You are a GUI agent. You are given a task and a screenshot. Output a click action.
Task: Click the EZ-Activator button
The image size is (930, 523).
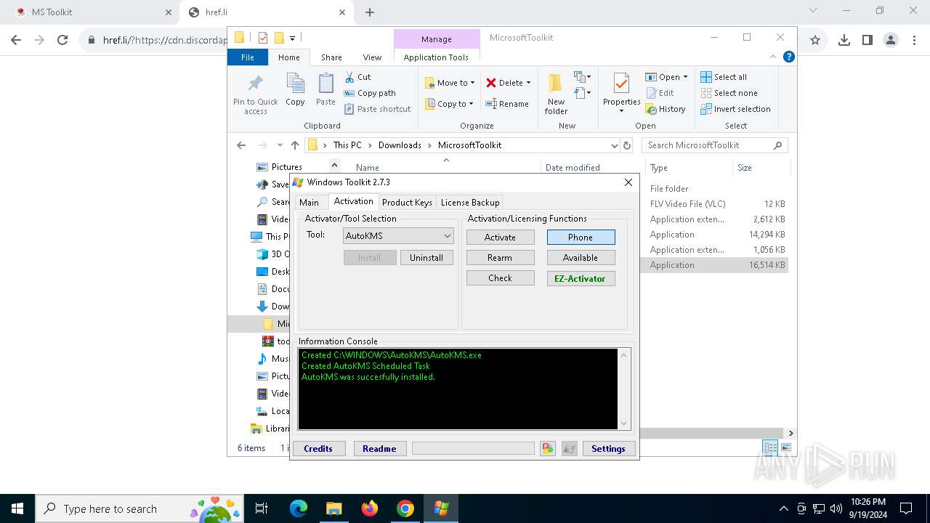pos(581,278)
